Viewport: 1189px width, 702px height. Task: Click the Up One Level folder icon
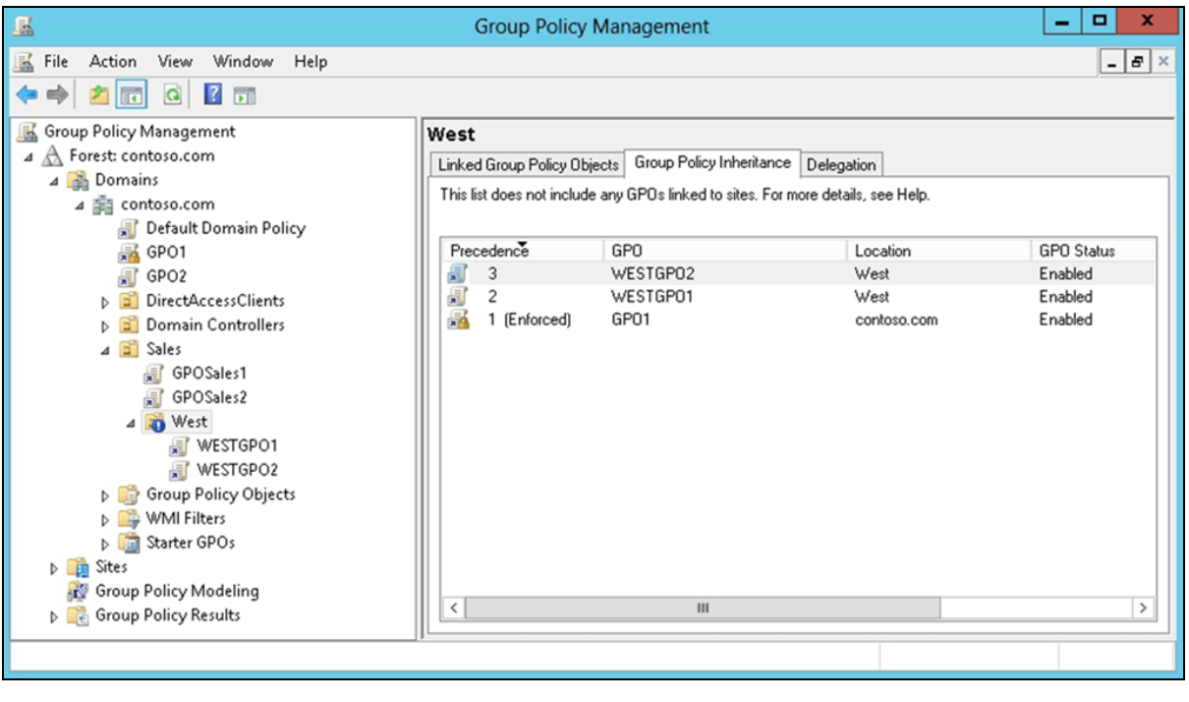click(x=101, y=97)
